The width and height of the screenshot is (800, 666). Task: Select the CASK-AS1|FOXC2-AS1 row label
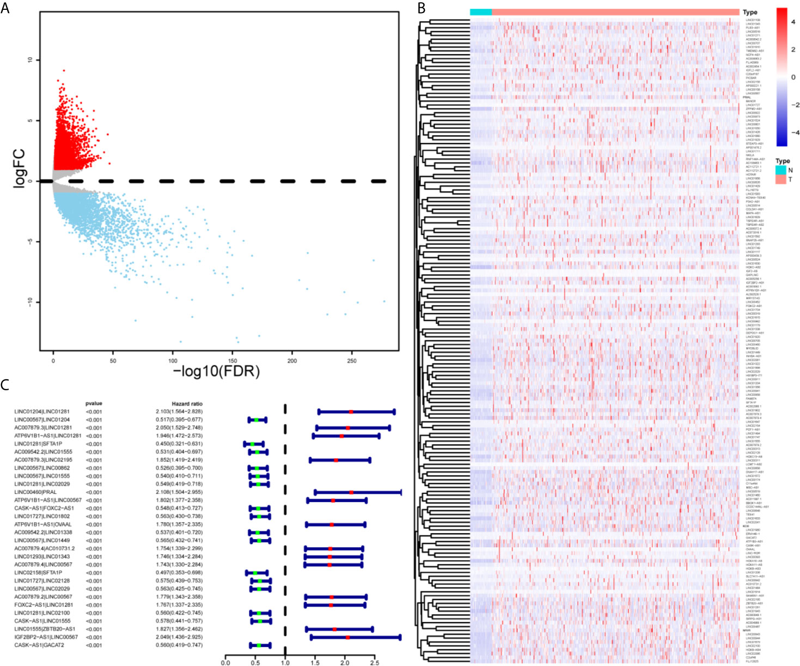44,508
